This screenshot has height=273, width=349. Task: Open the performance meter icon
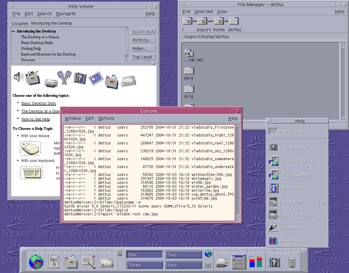click(256, 262)
